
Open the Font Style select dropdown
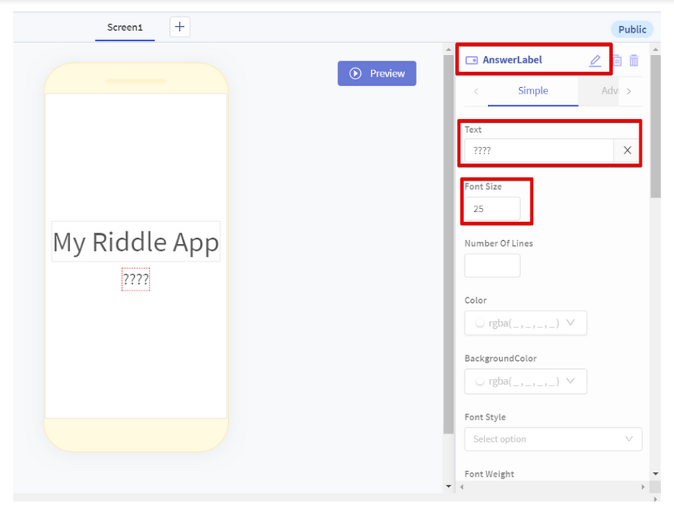tap(553, 439)
